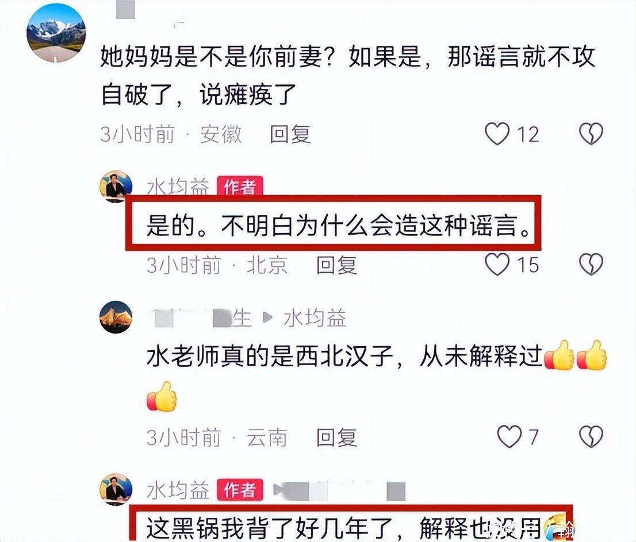636x542 pixels.
Task: Tap the 作者 badge on bottom reply
Action: pos(240,490)
